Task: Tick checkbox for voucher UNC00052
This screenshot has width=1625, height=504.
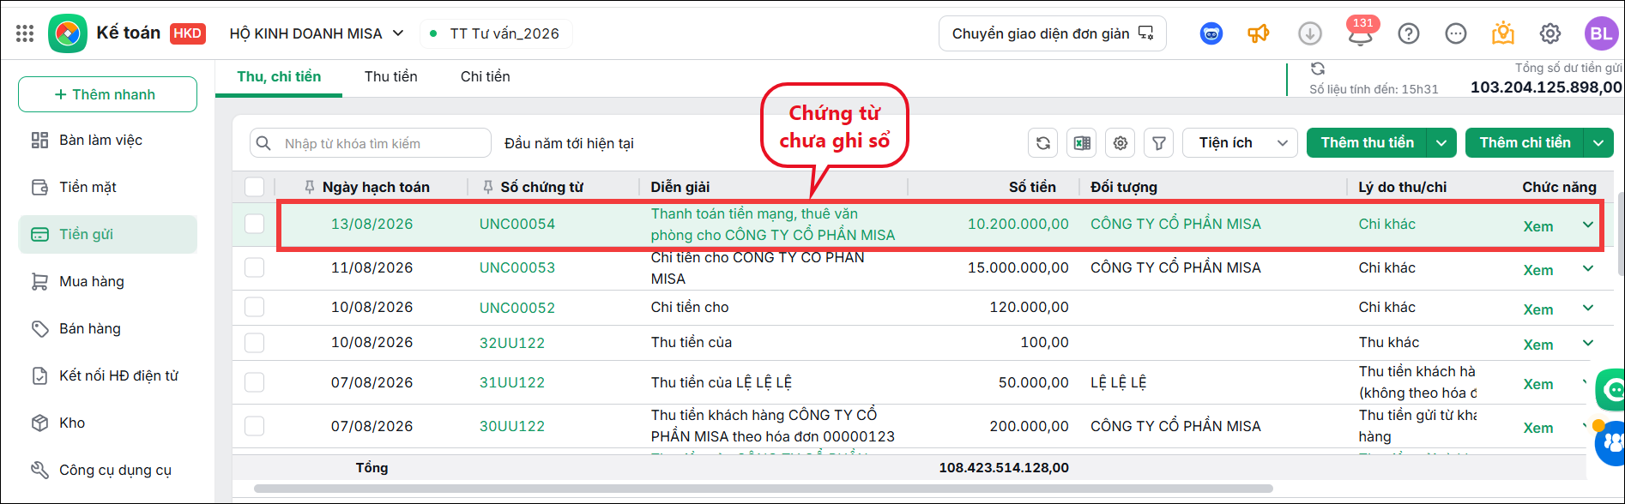Action: click(x=254, y=307)
